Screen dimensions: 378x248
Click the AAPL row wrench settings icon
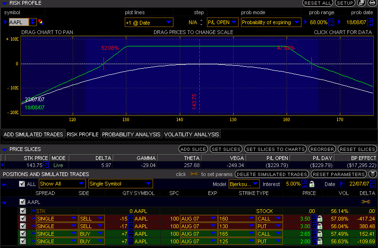[366, 202]
